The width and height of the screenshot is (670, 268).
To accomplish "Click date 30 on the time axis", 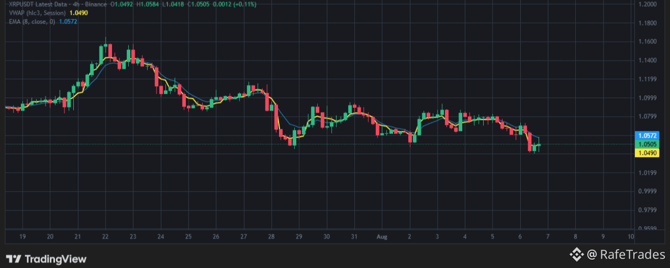I will point(327,237).
